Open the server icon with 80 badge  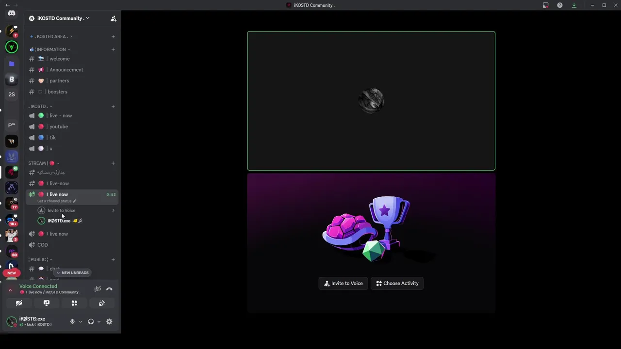(12, 251)
